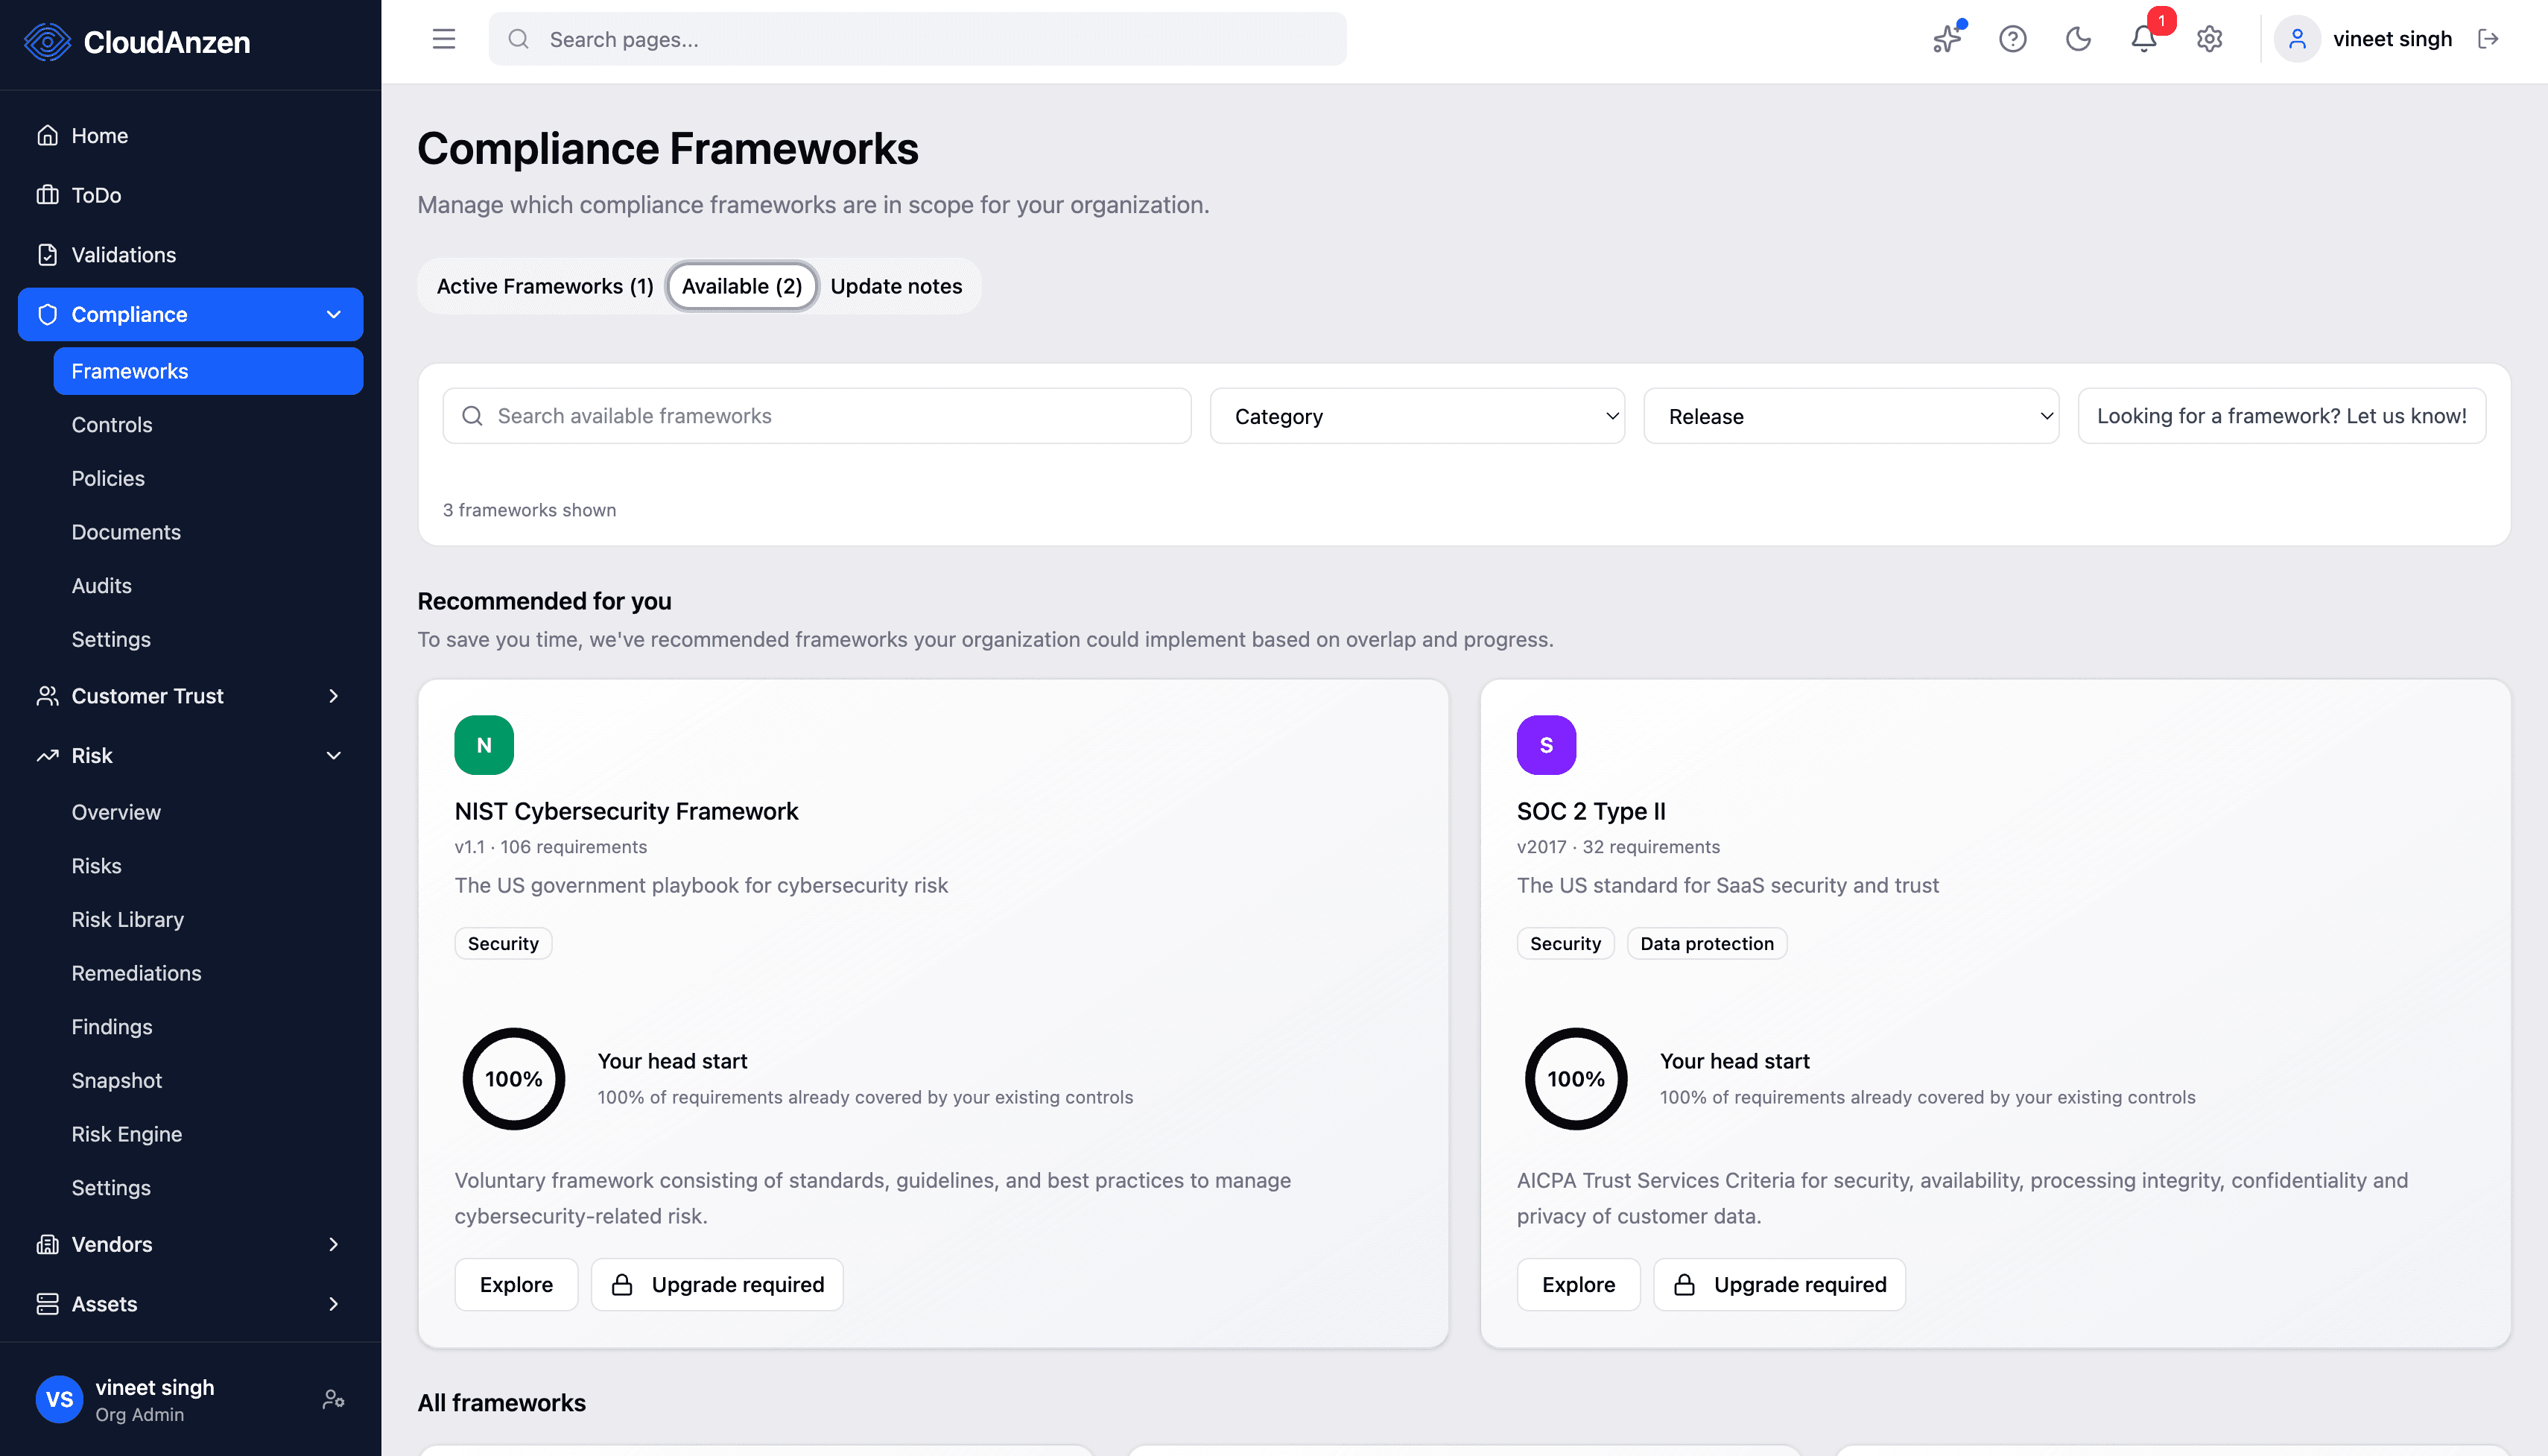Viewport: 2548px width, 1456px height.
Task: Click Upgrade required on NIST card
Action: [x=717, y=1284]
